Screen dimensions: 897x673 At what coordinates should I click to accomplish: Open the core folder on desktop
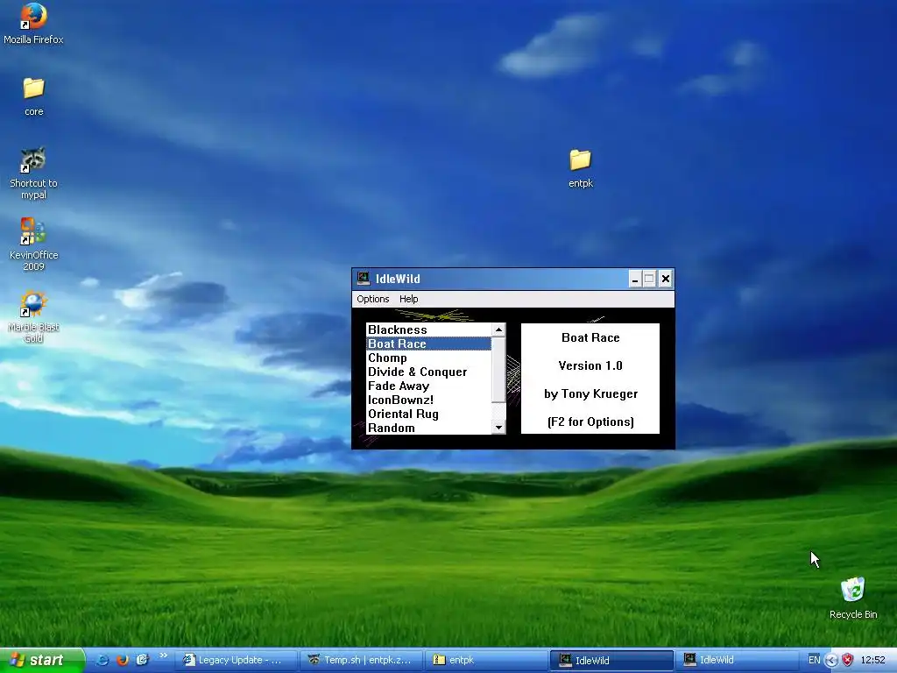coord(33,96)
